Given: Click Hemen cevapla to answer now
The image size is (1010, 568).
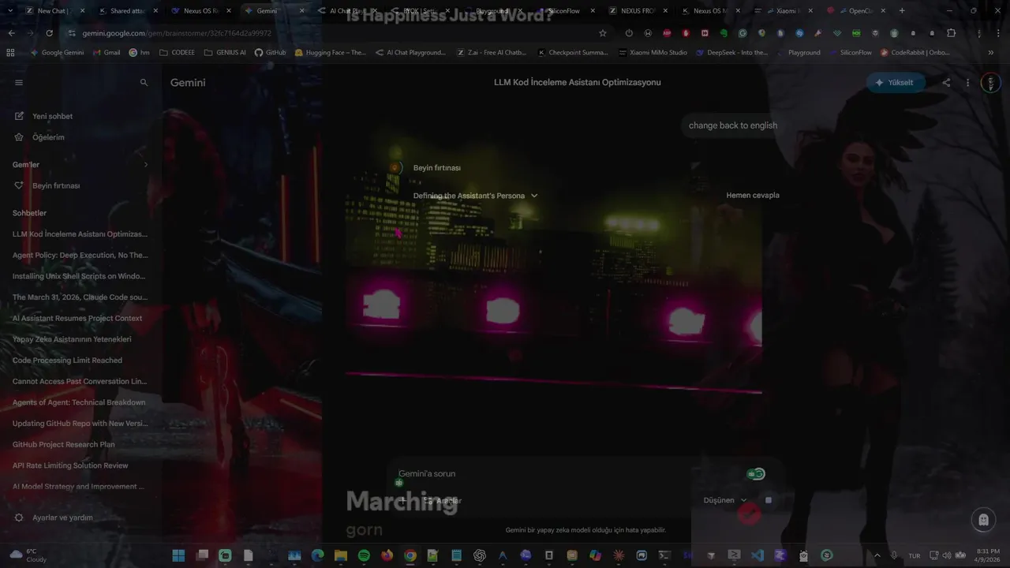Looking at the screenshot, I should point(753,196).
